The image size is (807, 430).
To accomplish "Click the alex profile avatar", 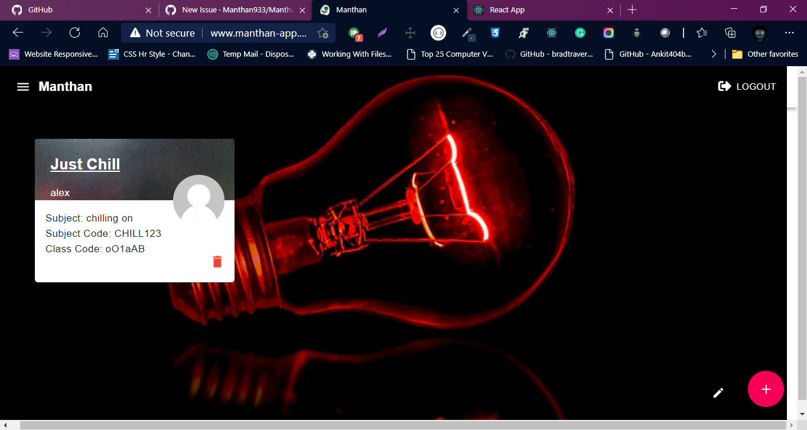I will pos(199,200).
